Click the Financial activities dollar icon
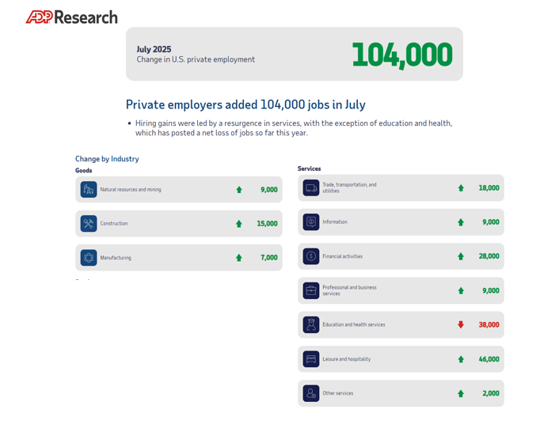Viewport: 559px width, 428px height. (311, 256)
